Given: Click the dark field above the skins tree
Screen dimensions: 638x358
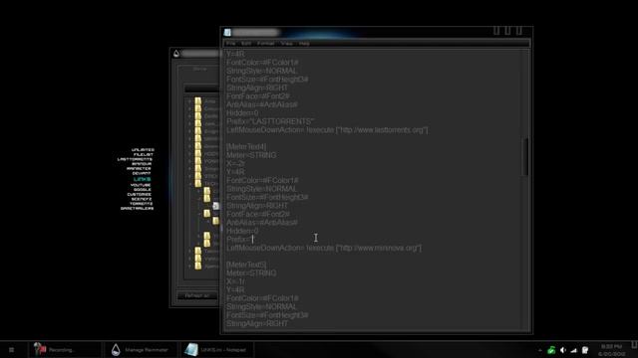Looking at the screenshot, I should 201,89.
